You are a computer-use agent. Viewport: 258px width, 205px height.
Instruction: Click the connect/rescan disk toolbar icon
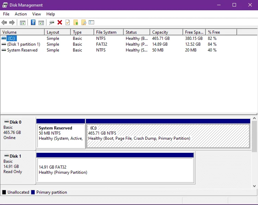point(52,23)
